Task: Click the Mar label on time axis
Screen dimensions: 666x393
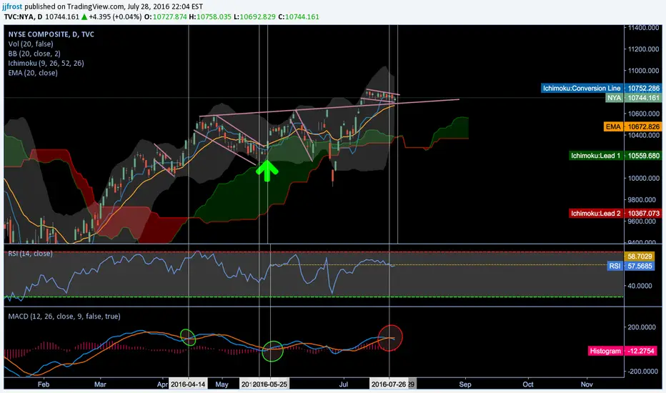Action: tap(100, 384)
